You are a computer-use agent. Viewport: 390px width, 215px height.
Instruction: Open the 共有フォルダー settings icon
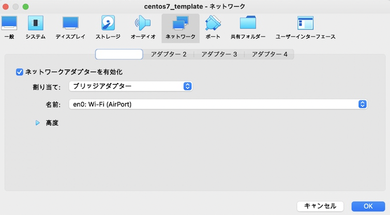click(x=248, y=28)
